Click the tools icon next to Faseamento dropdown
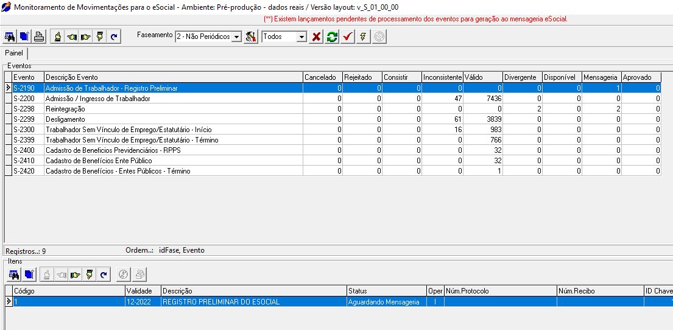This screenshot has height=330, width=673. 251,37
